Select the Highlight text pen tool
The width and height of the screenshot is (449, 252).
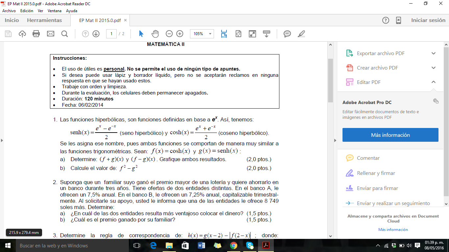pyautogui.click(x=301, y=34)
